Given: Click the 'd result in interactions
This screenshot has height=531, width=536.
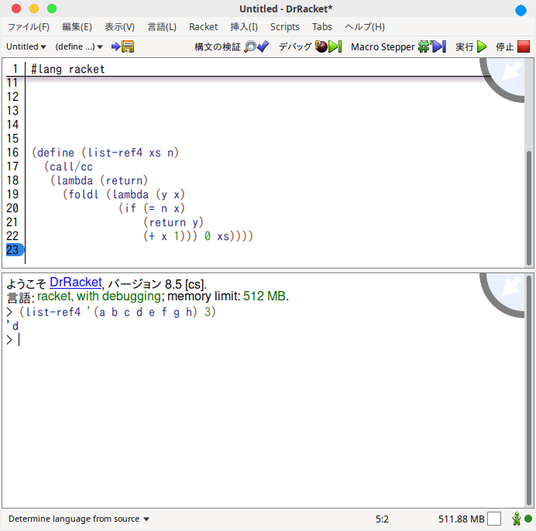Looking at the screenshot, I should (x=12, y=326).
